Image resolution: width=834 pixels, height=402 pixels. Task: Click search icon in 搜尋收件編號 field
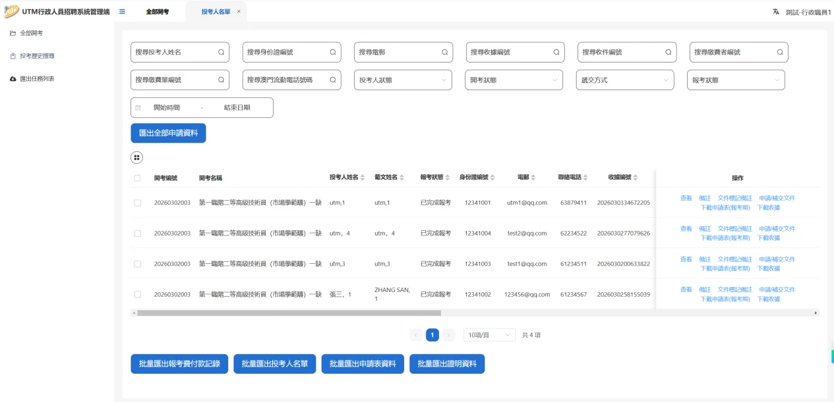669,52
